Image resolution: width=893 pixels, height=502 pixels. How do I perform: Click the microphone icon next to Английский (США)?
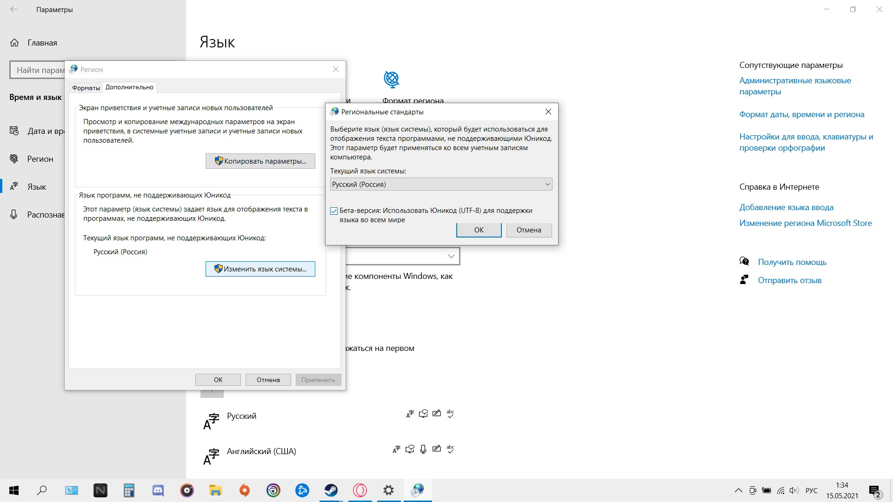423,449
